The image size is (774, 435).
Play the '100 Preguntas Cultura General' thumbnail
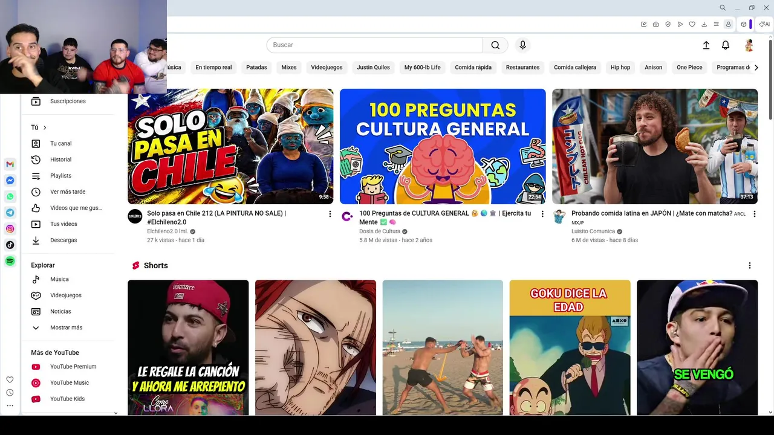point(443,146)
